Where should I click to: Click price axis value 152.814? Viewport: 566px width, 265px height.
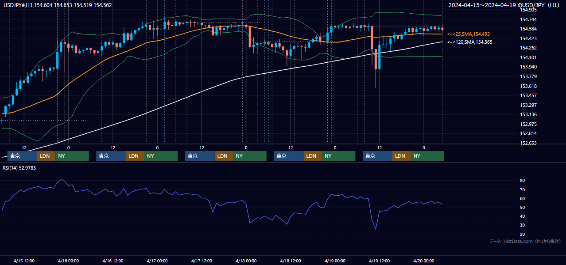click(x=528, y=133)
